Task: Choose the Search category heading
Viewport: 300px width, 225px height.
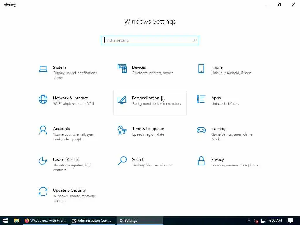Action: pyautogui.click(x=138, y=159)
